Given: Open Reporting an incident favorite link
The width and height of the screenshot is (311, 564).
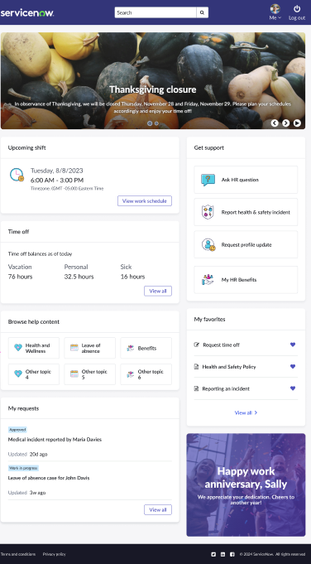Looking at the screenshot, I should point(226,388).
